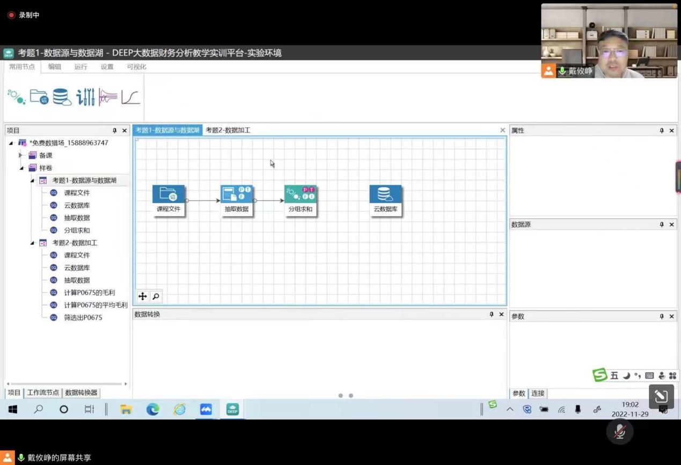This screenshot has width=681, height=465.
Task: Open the 工作流节点 bottom panel tab
Action: (x=43, y=393)
